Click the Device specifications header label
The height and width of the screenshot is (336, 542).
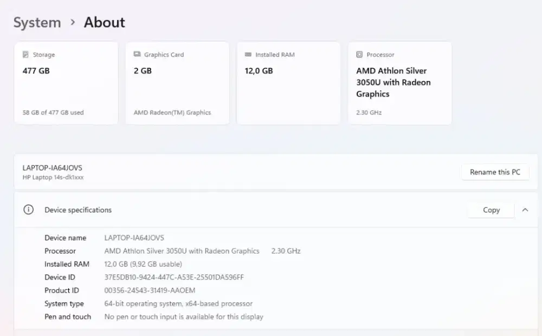tap(78, 210)
